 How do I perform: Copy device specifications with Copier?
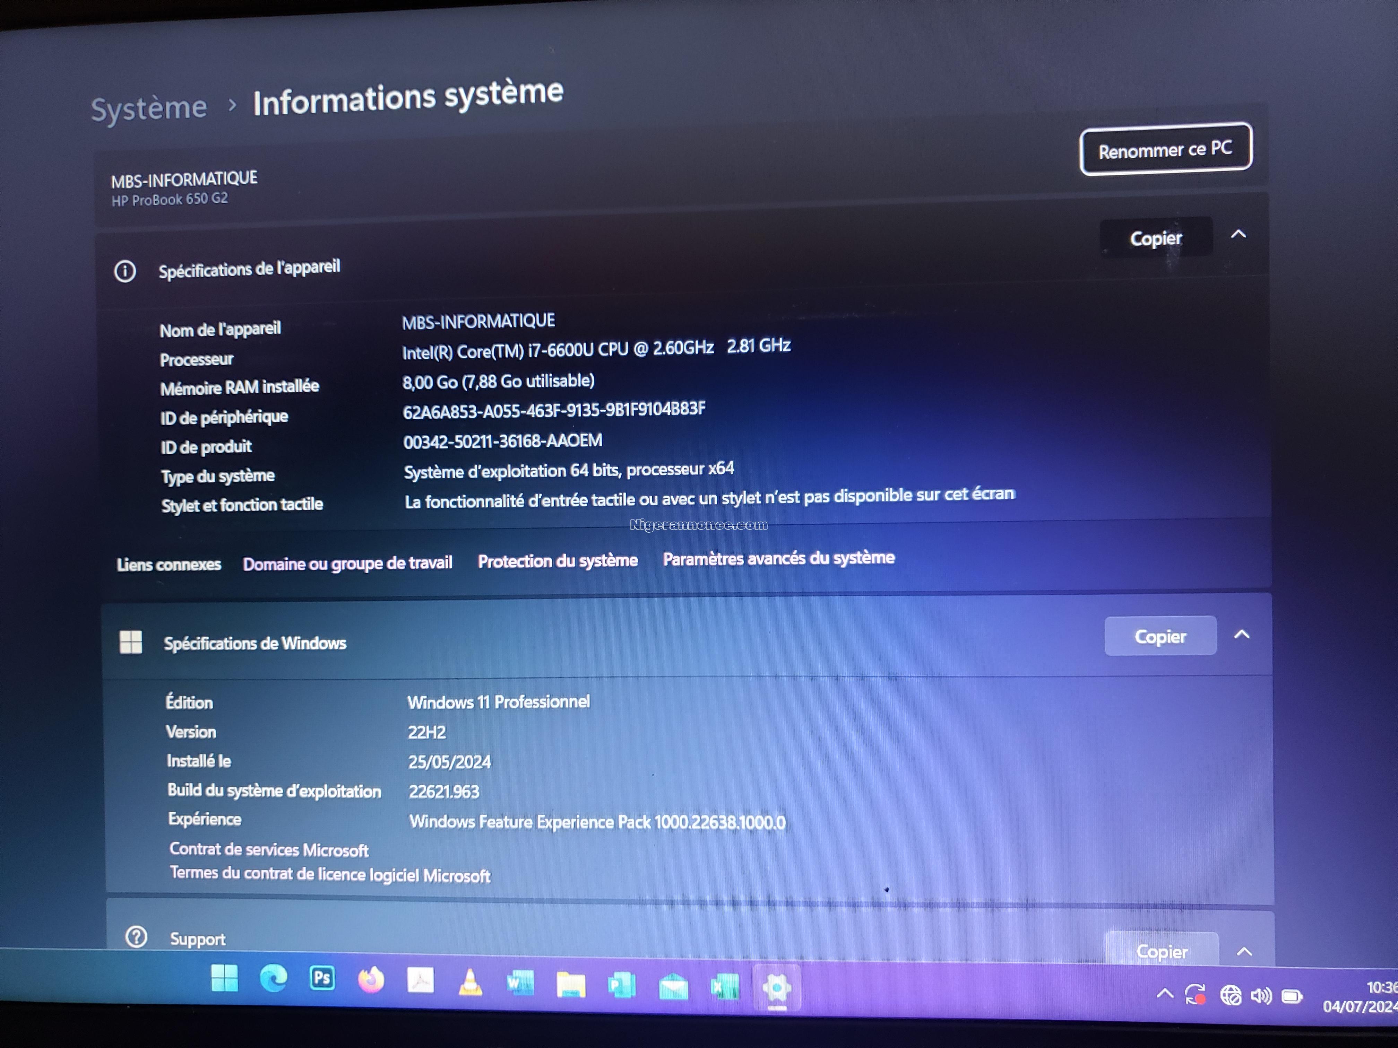pyautogui.click(x=1156, y=237)
